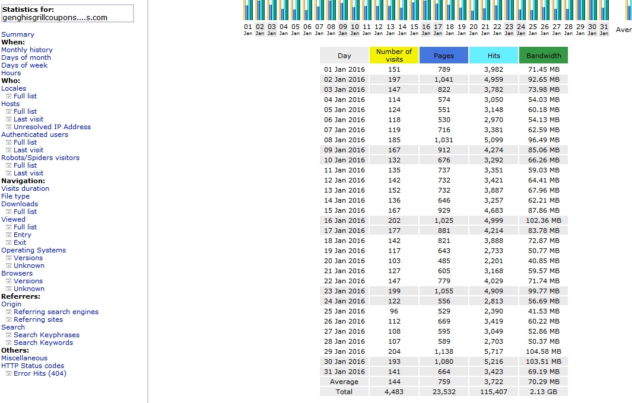Select the 29 Jan 2016 table row
Viewport: 632px width, 403px height.
pyautogui.click(x=443, y=351)
